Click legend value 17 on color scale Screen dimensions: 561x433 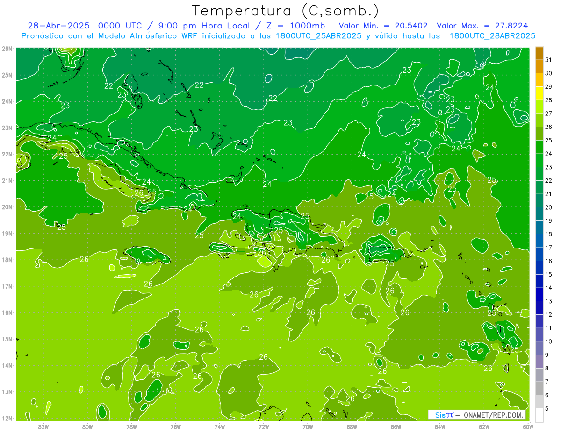pos(548,248)
